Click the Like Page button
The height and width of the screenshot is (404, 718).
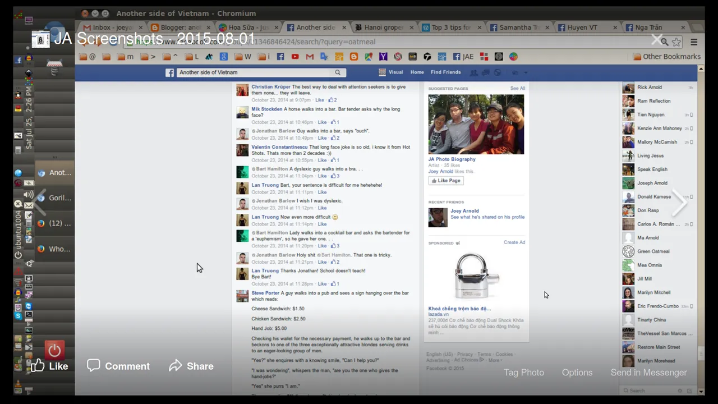[446, 181]
